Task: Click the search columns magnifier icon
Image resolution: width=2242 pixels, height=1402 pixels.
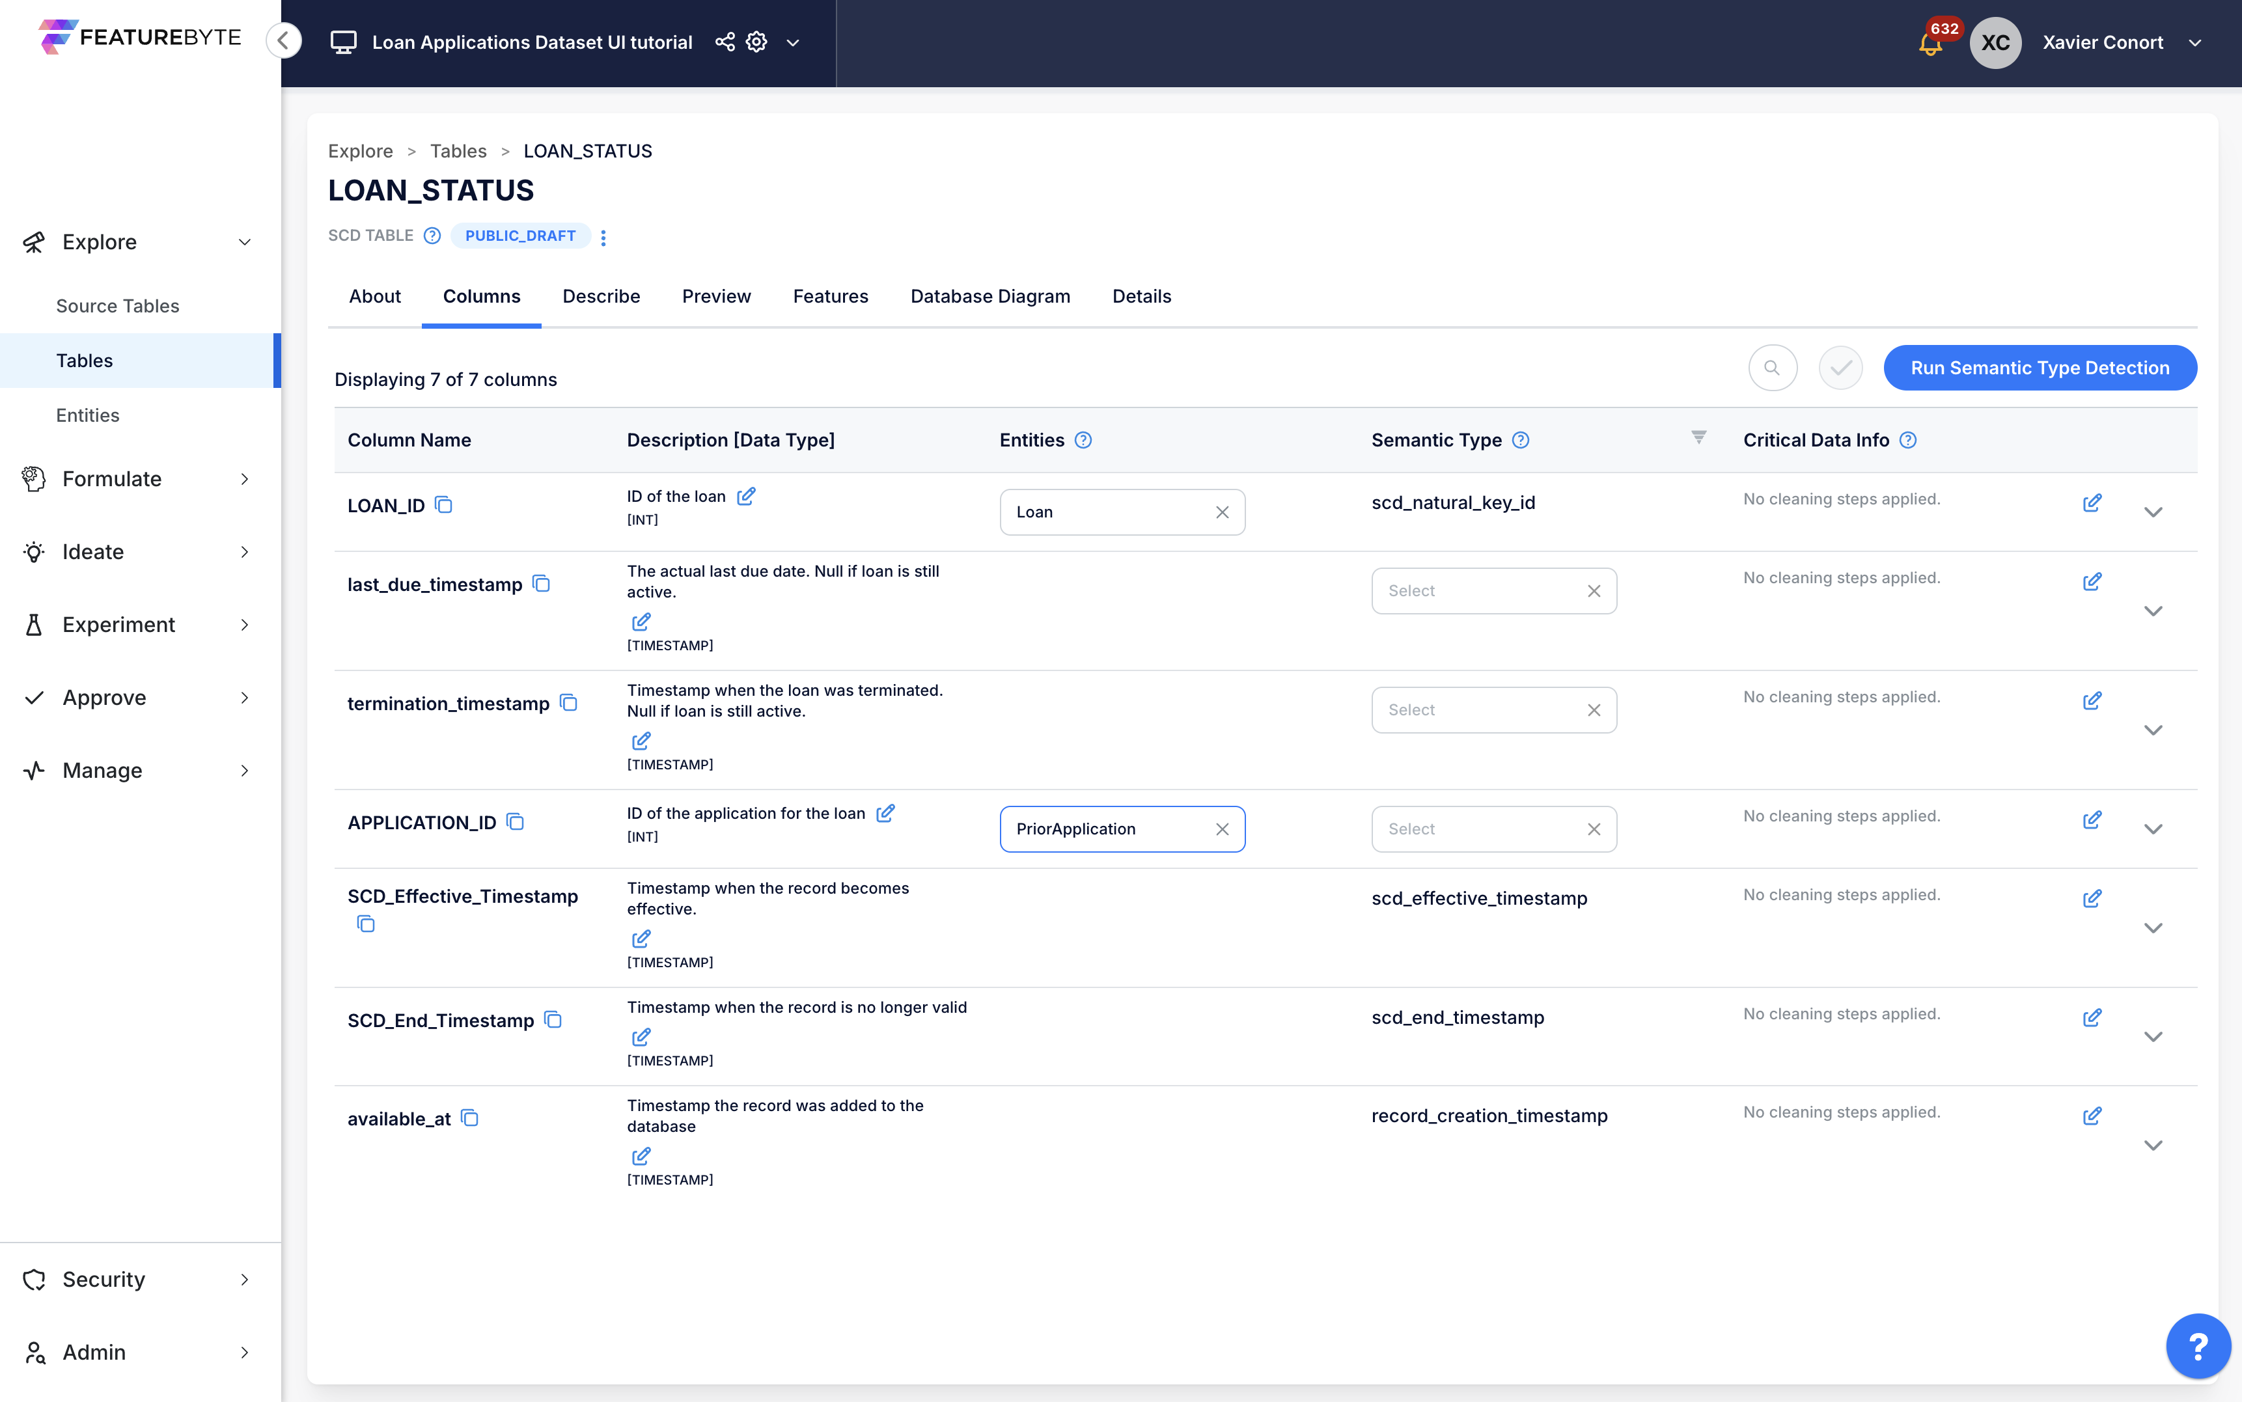Action: [x=1772, y=368]
